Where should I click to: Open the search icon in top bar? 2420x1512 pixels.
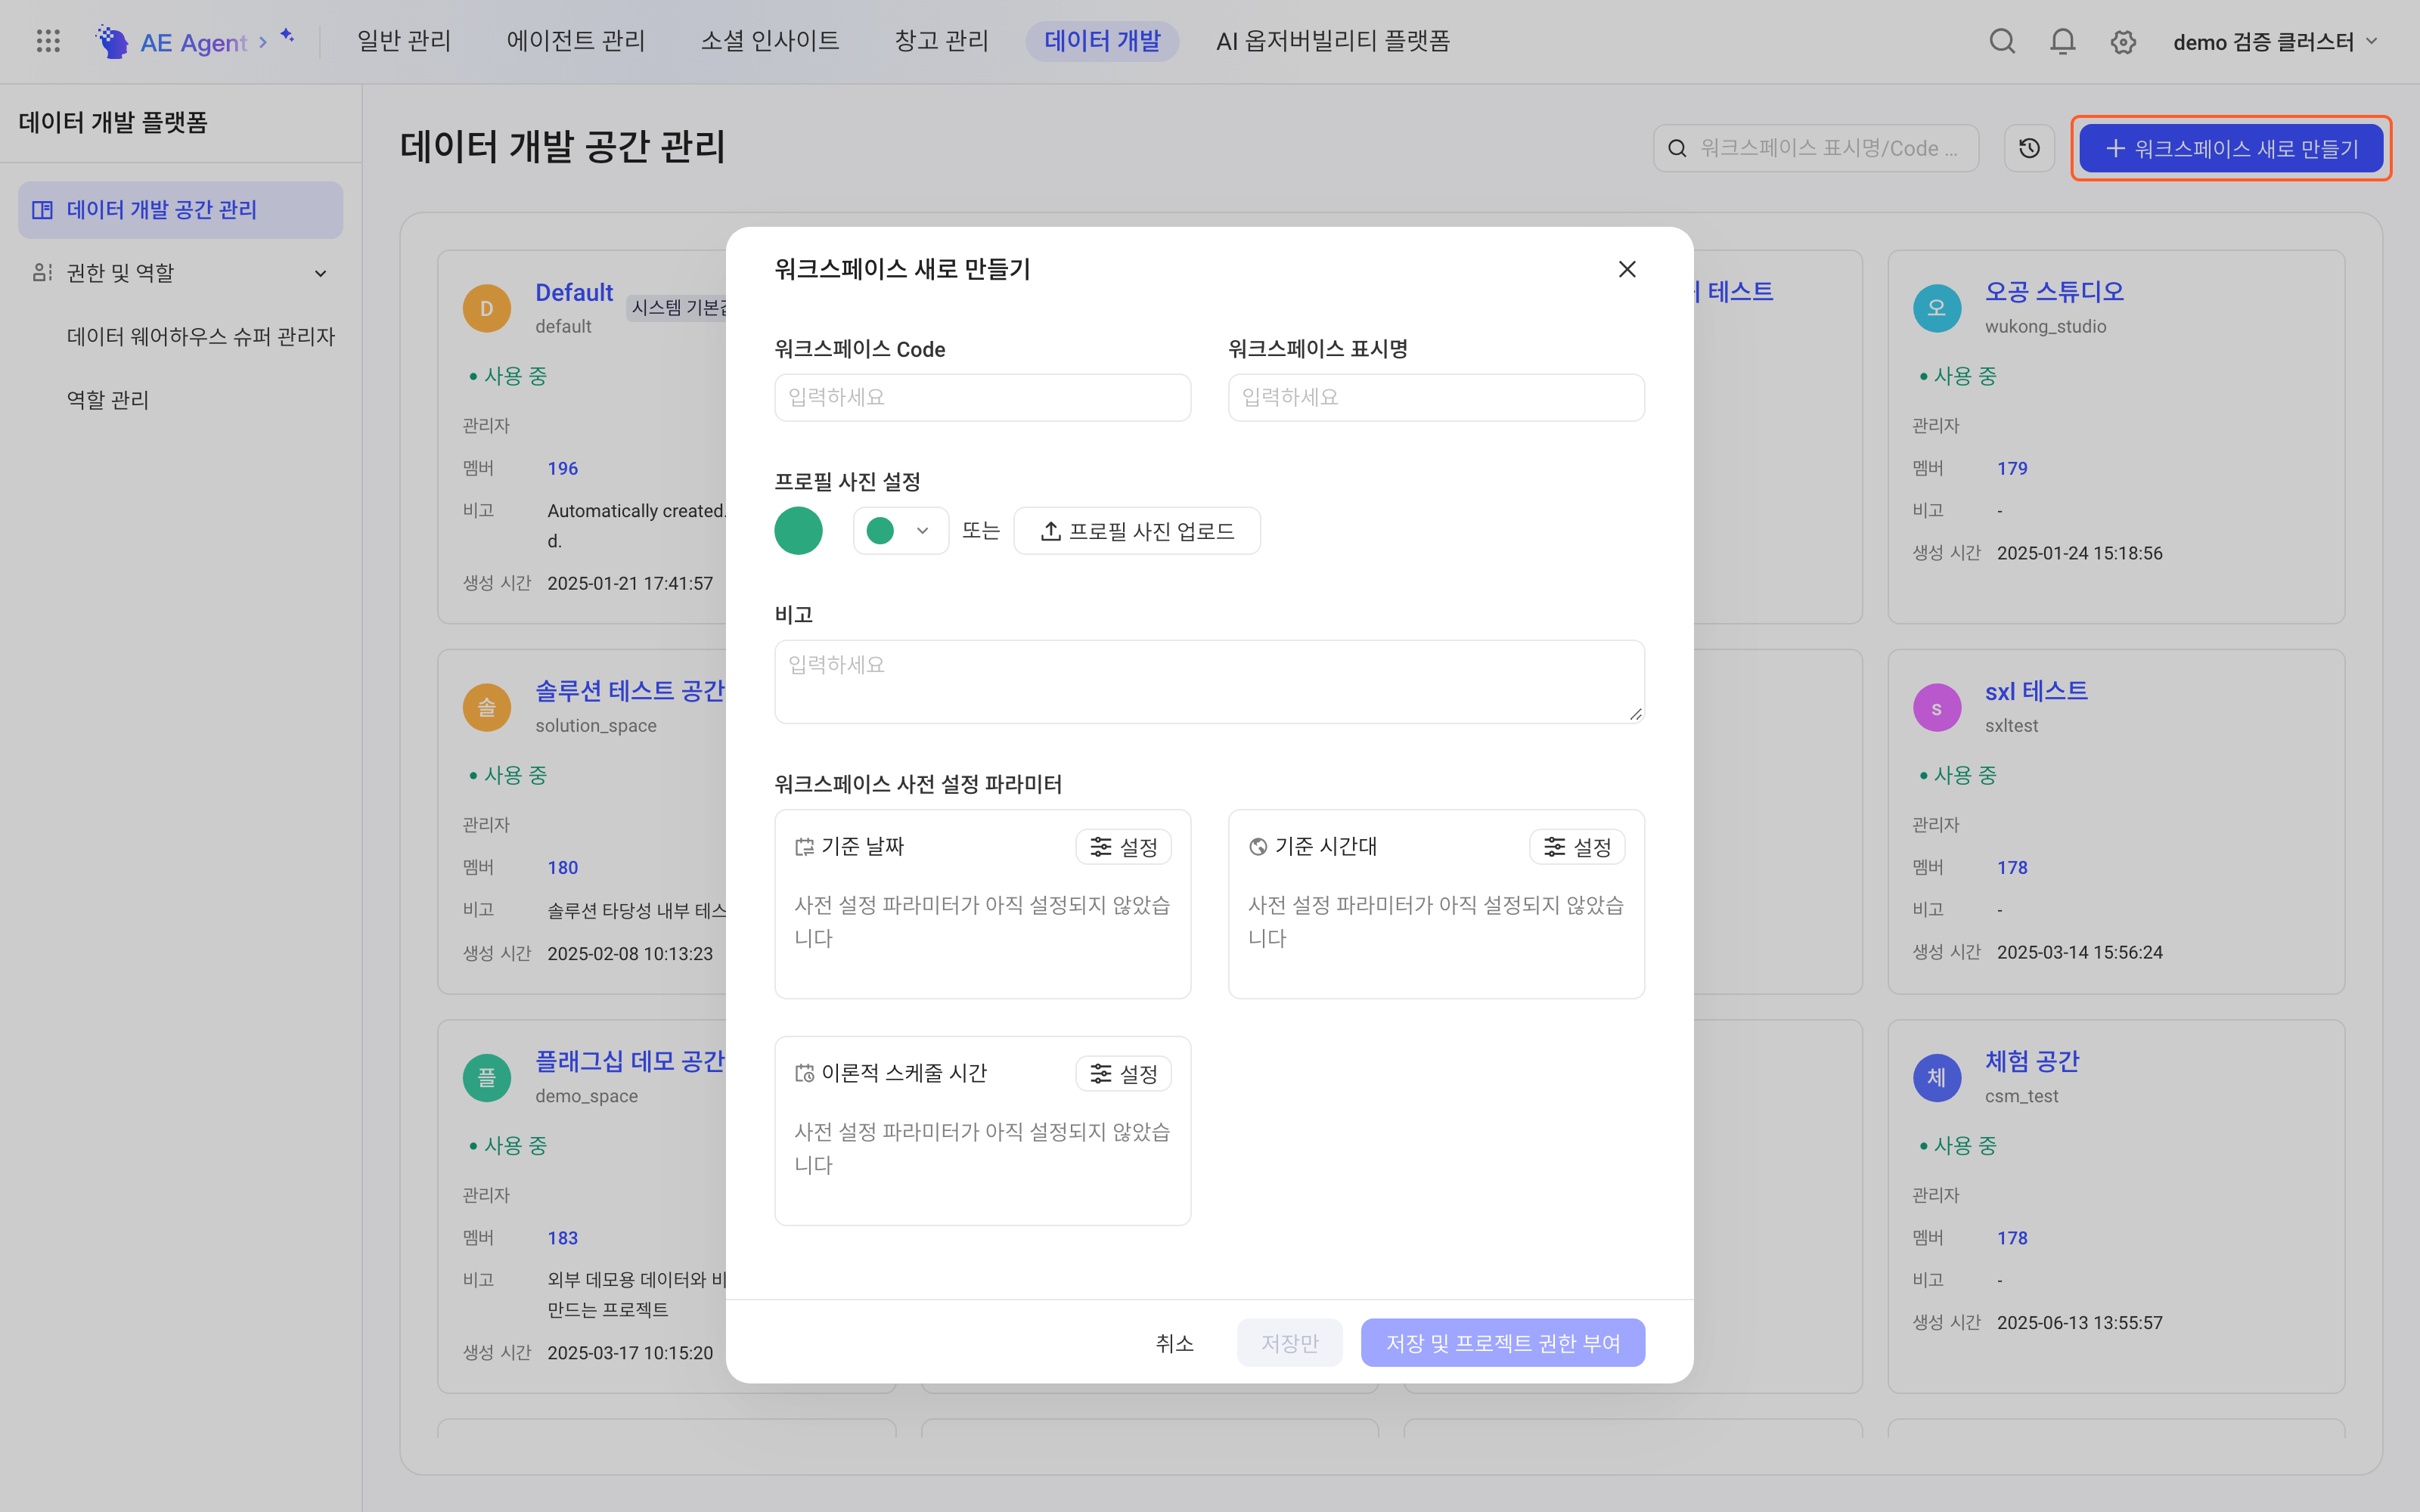click(2002, 41)
